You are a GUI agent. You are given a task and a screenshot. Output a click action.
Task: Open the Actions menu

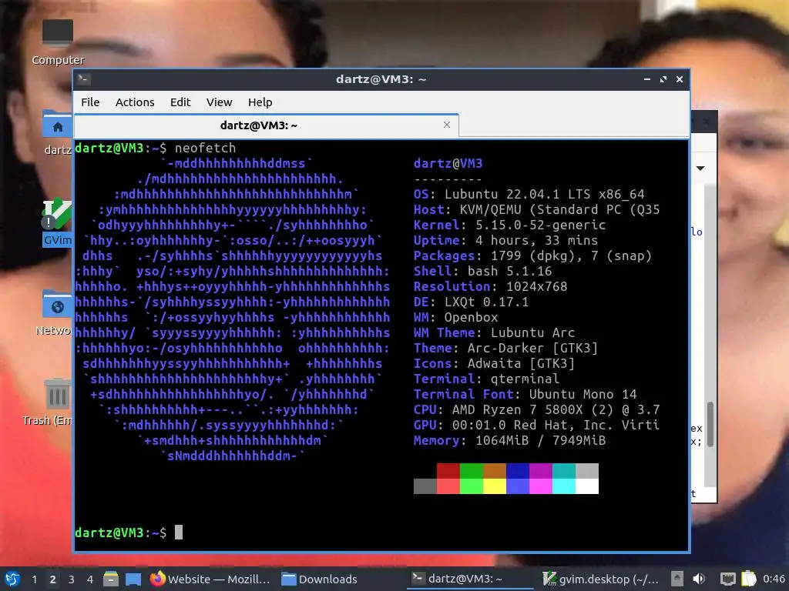coord(135,102)
